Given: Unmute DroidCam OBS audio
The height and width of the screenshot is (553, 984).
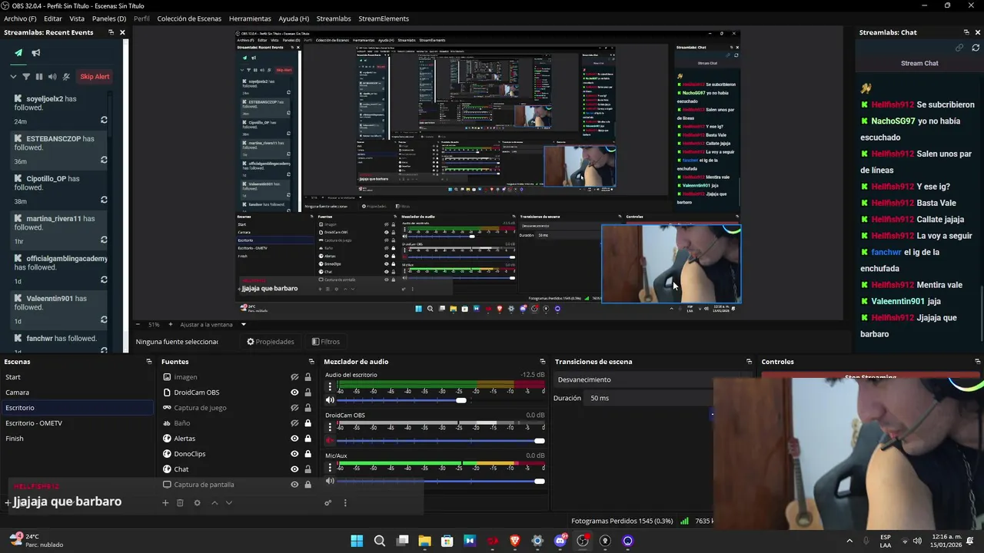Looking at the screenshot, I should [x=330, y=441].
